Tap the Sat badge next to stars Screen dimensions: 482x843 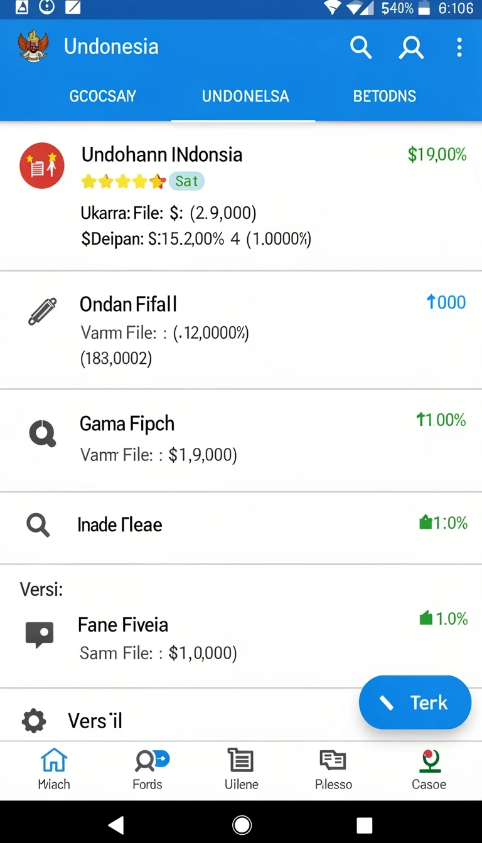click(186, 181)
